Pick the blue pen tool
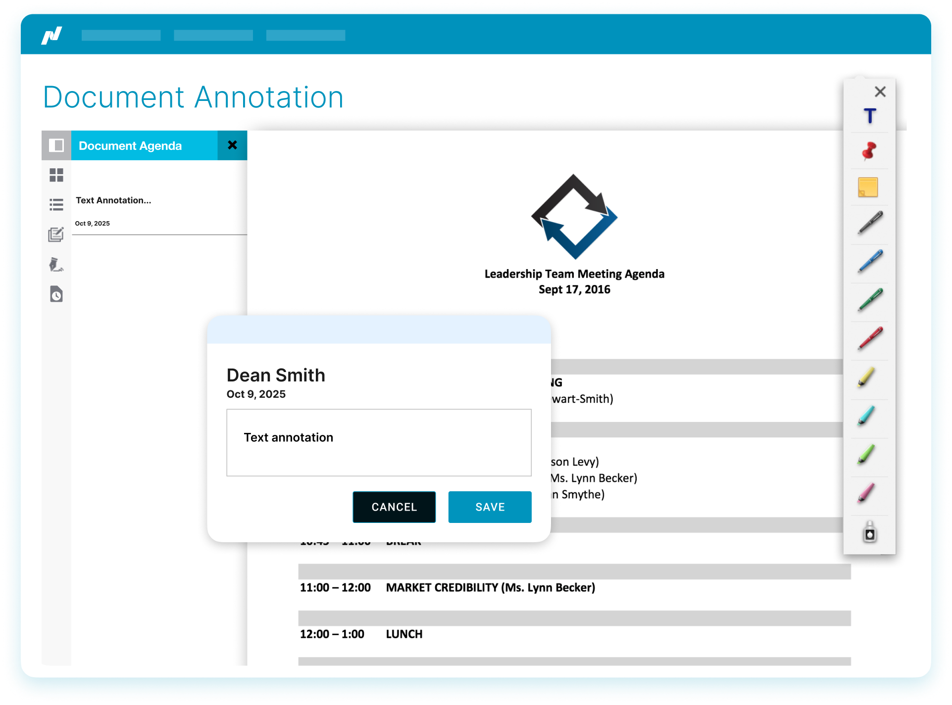The width and height of the screenshot is (952, 705). tap(870, 261)
